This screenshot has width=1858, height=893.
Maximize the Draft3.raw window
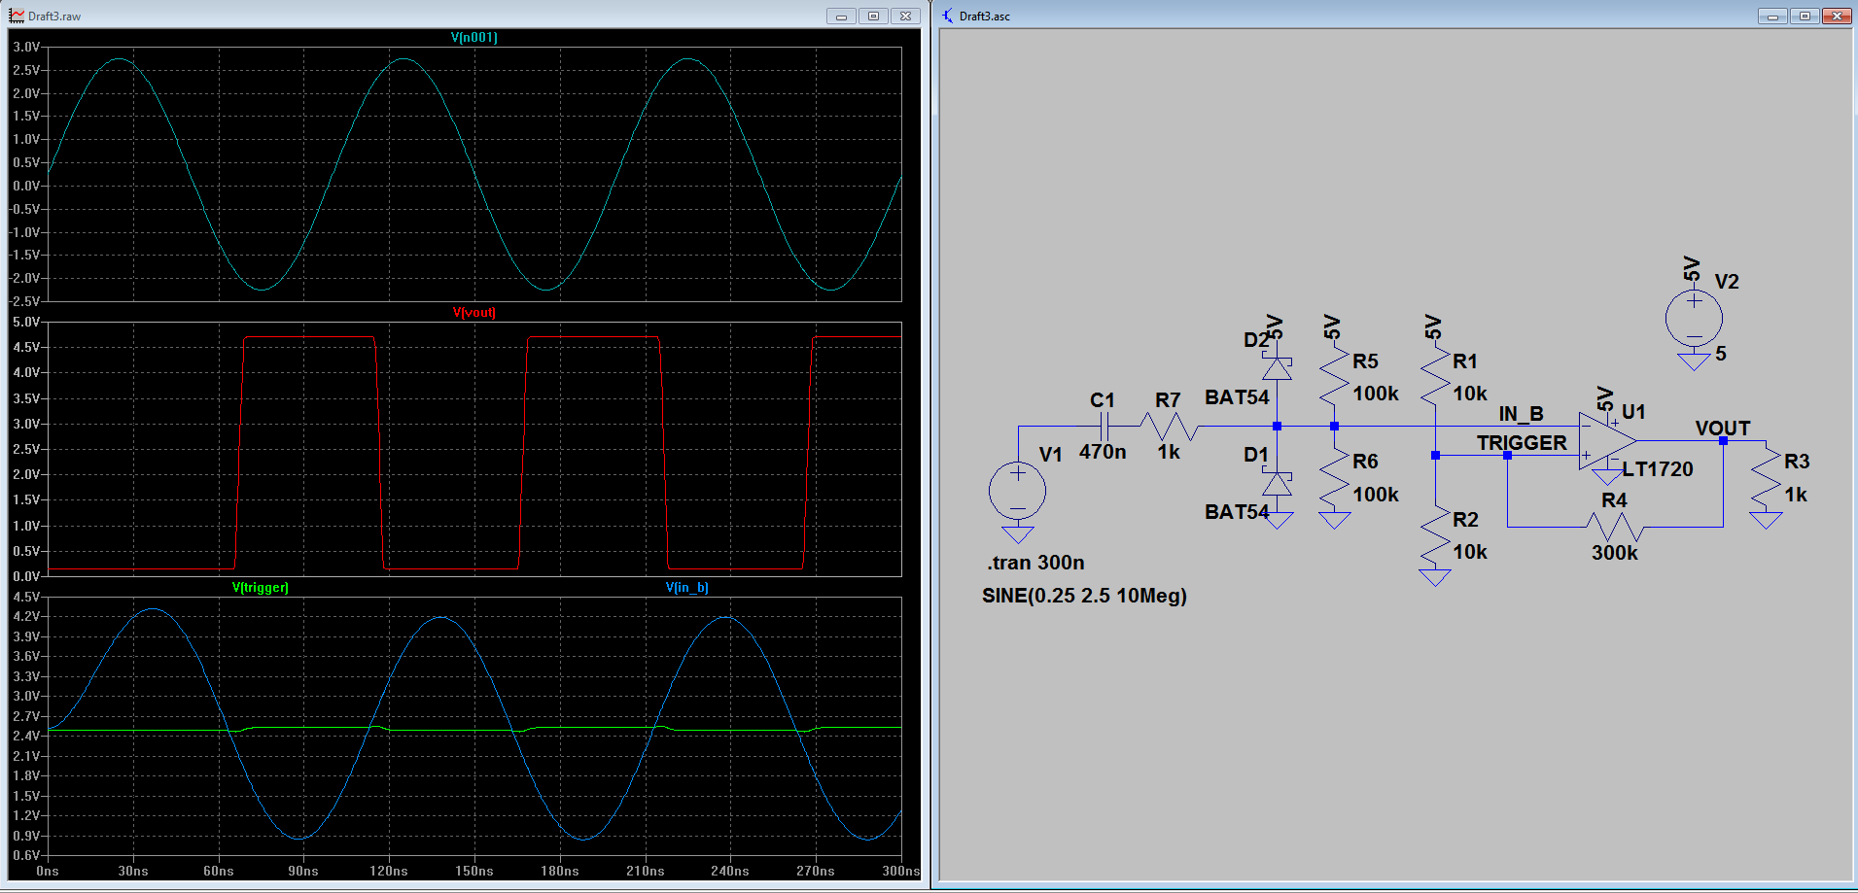point(873,16)
